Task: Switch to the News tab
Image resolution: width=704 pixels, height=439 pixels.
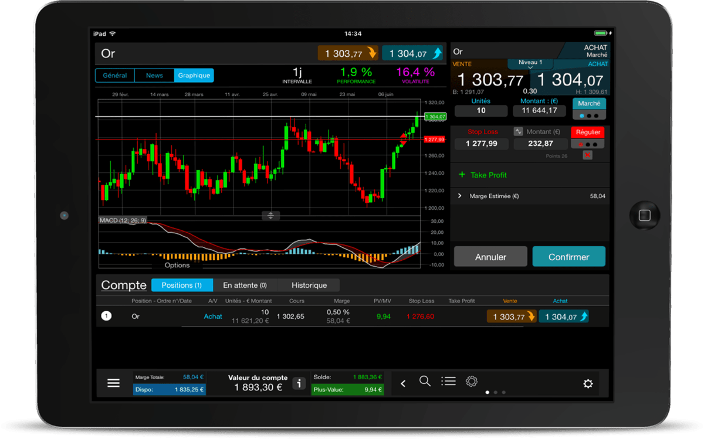Action: pos(154,75)
